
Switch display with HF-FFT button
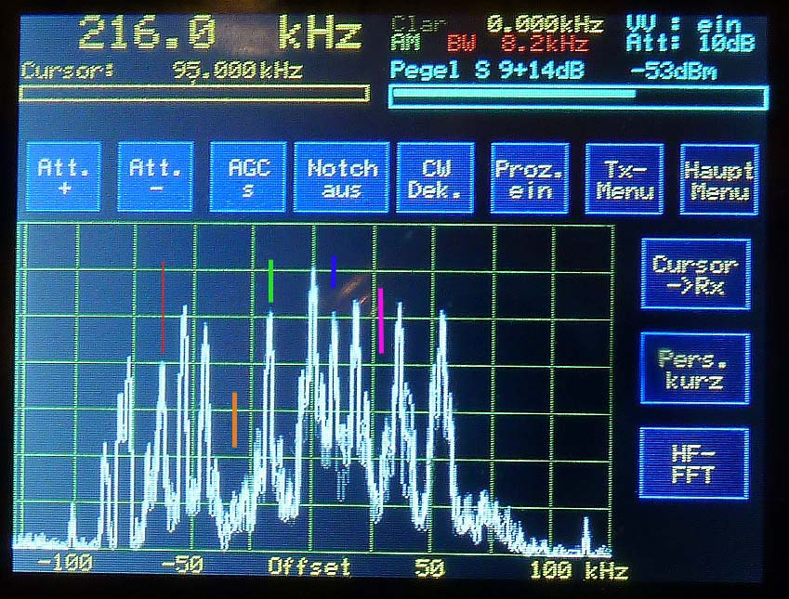695,463
